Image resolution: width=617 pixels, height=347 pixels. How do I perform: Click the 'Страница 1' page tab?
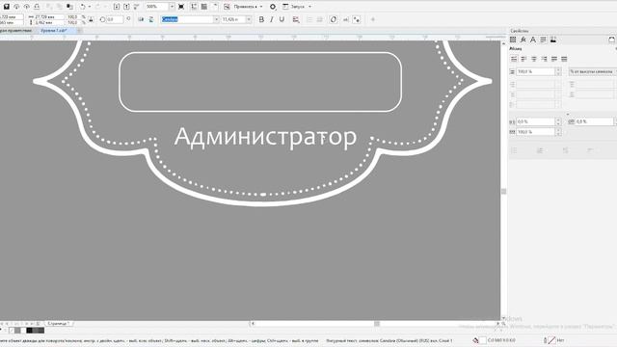pyautogui.click(x=59, y=324)
